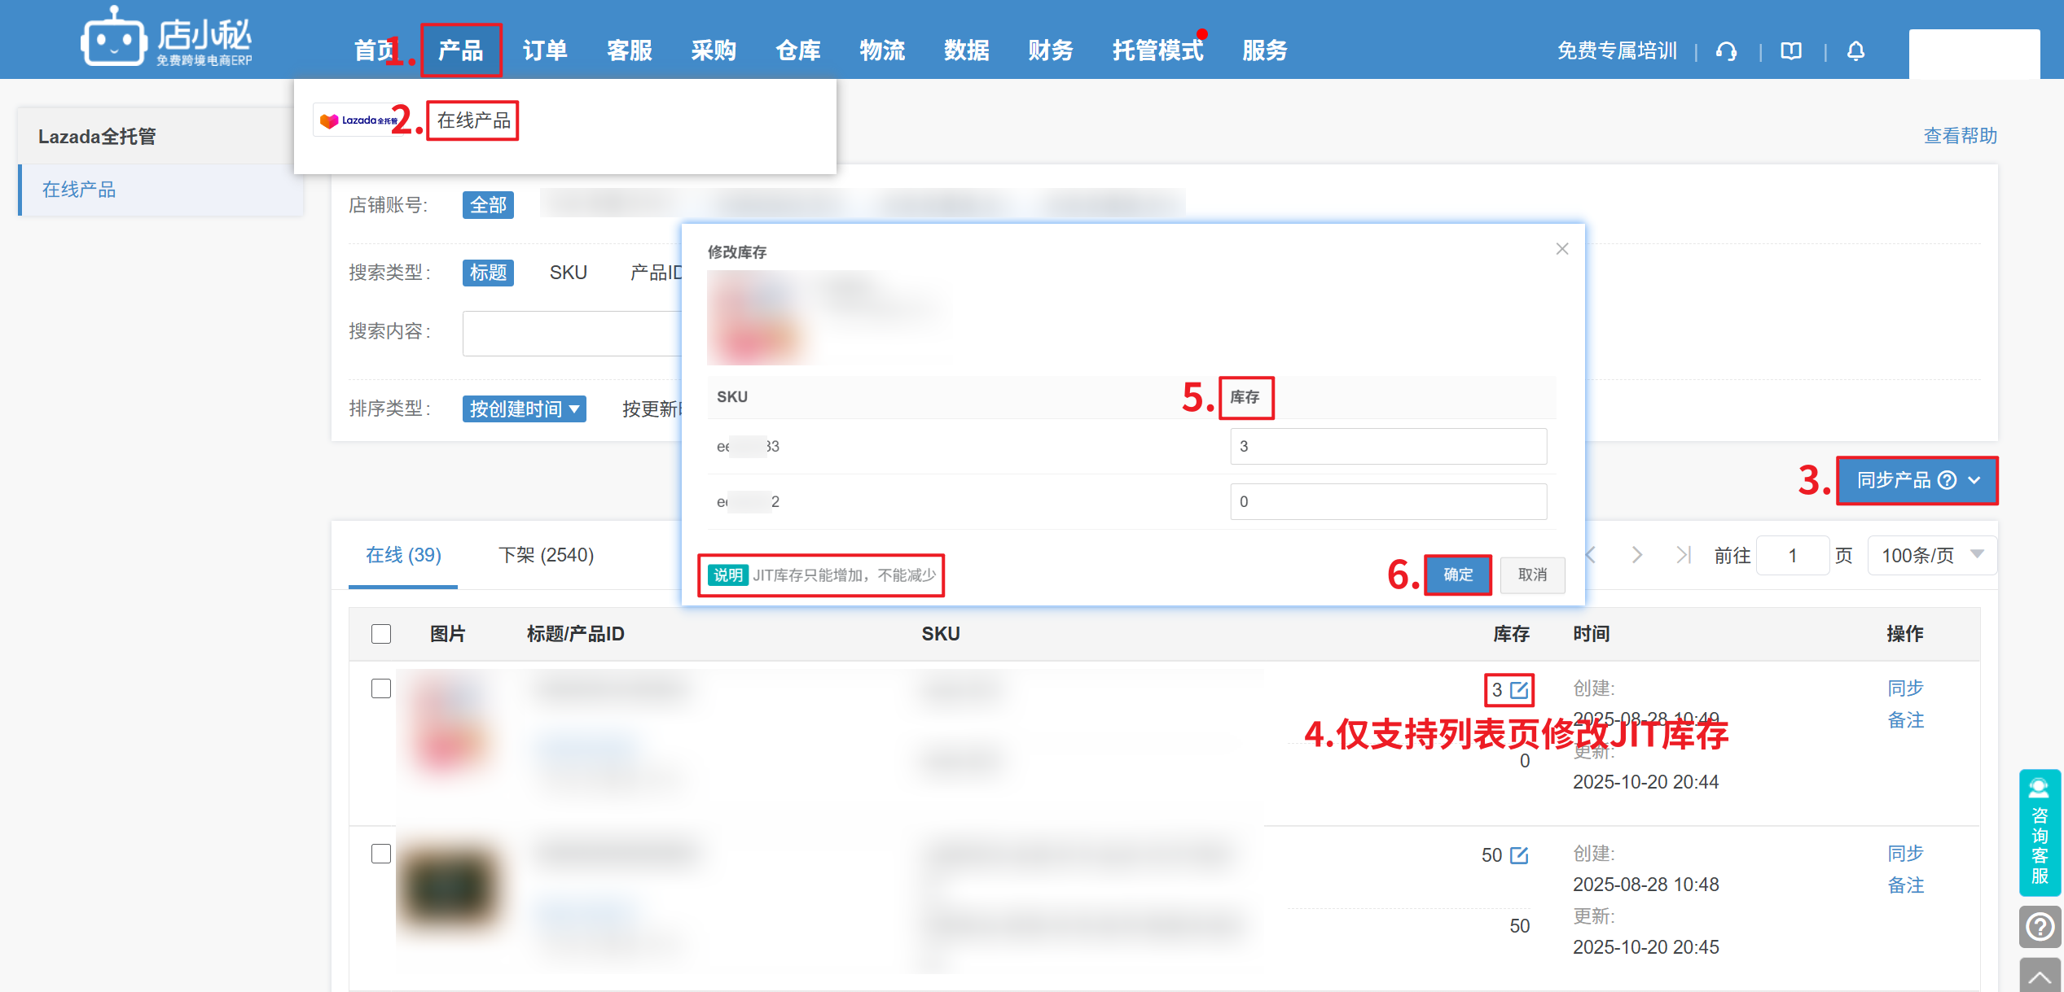The height and width of the screenshot is (992, 2064).
Task: Open the 按创建时间 sort dropdown
Action: click(x=524, y=409)
